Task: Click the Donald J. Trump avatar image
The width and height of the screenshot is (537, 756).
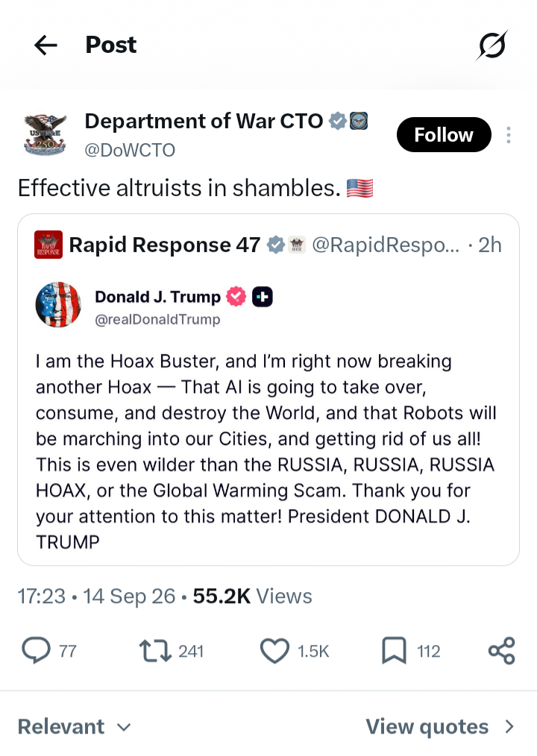Action: click(x=58, y=305)
